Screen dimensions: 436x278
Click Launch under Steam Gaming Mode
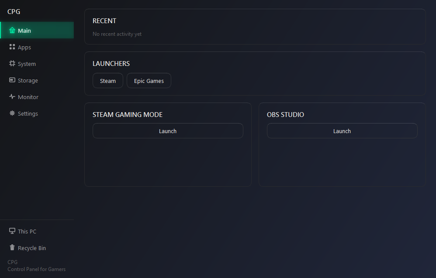pyautogui.click(x=168, y=131)
